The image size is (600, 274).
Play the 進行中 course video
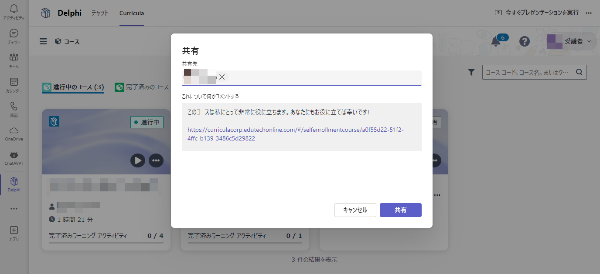(138, 160)
